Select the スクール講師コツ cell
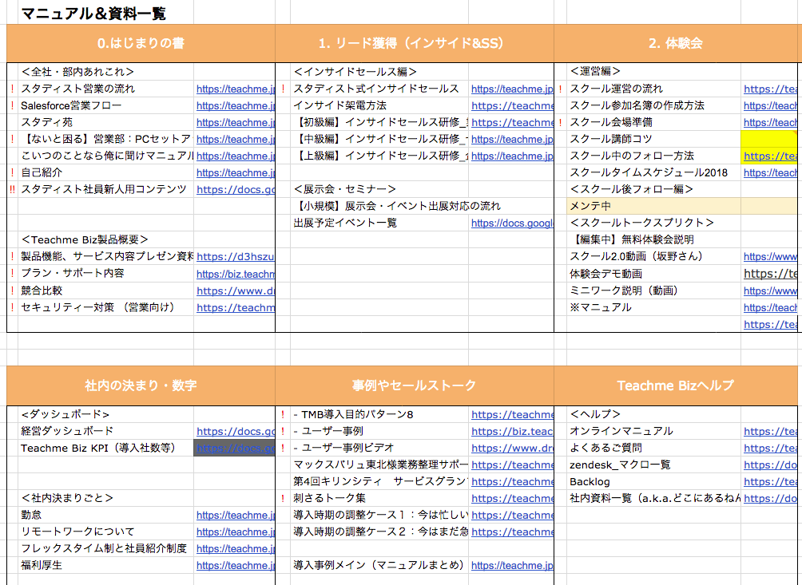Screen dimensions: 802x585 (x=653, y=139)
